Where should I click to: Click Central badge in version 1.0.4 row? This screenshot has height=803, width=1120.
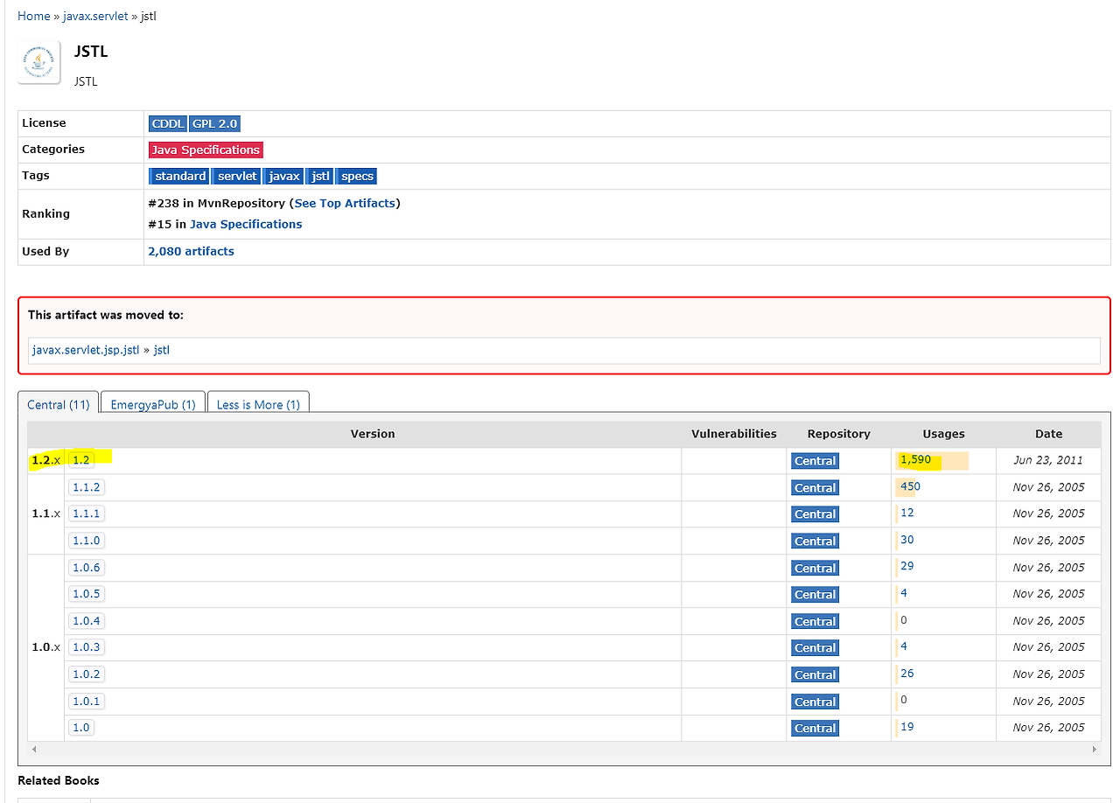(815, 622)
